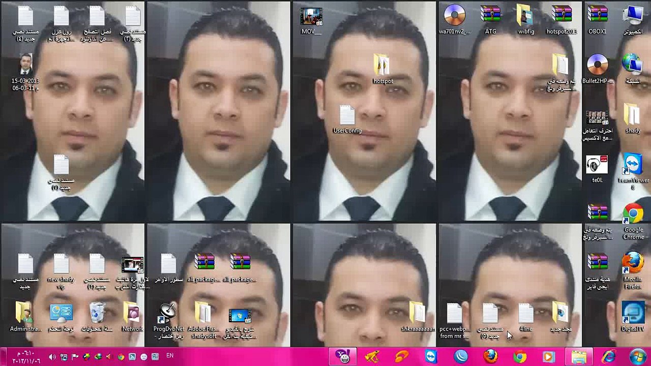Select the فصل التصفح عن الداونلود text file

click(x=97, y=24)
